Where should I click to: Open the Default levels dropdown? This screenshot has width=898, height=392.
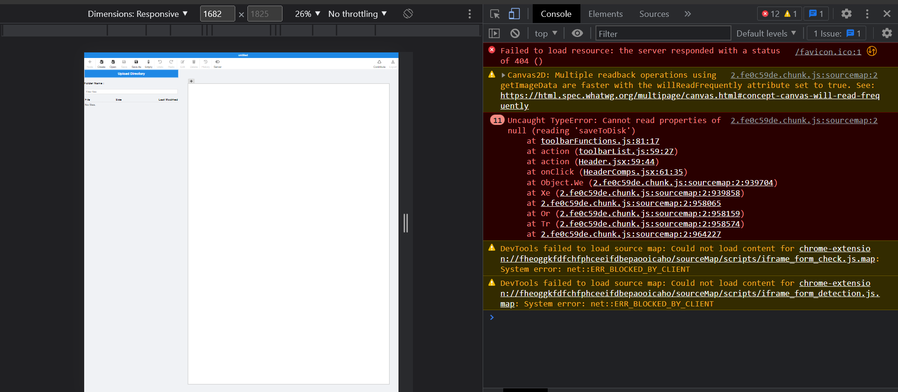click(x=766, y=33)
